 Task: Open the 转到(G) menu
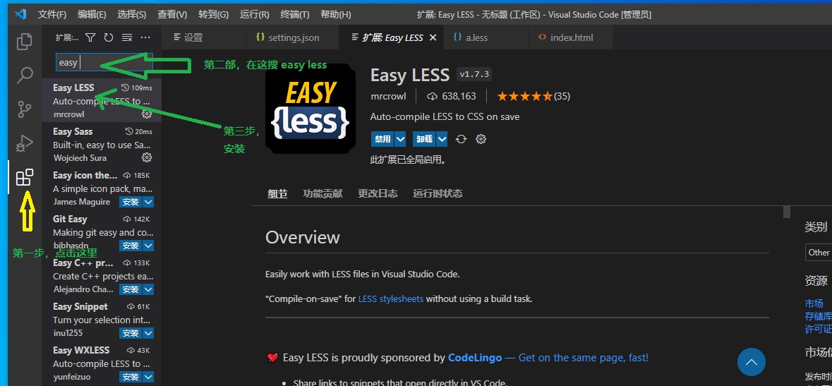[212, 15]
